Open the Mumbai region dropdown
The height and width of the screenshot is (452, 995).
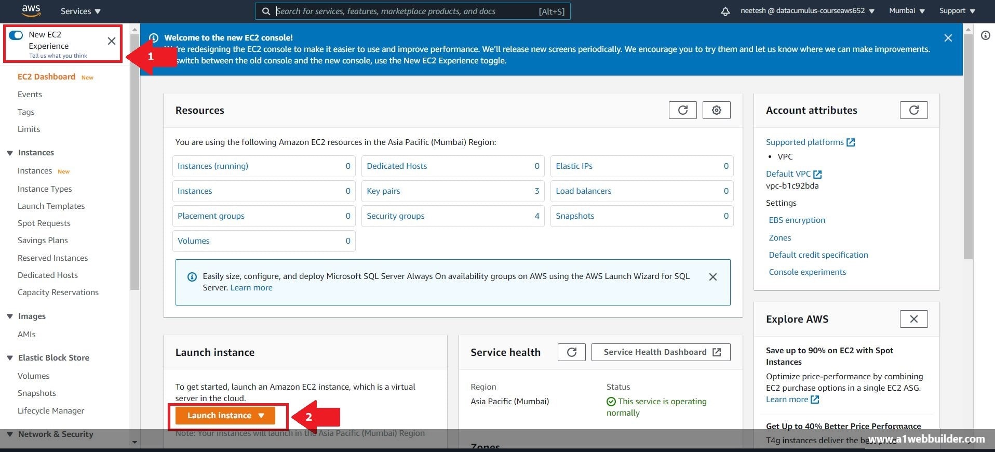tap(907, 10)
